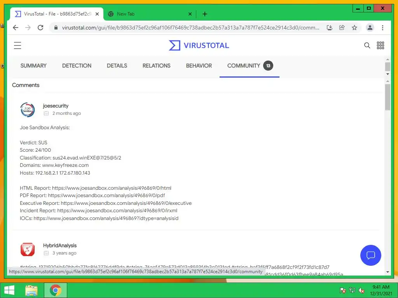Viewport: 398px width, 298px height.
Task: Click the PDF Report joesandbox URL
Action: (x=106, y=196)
